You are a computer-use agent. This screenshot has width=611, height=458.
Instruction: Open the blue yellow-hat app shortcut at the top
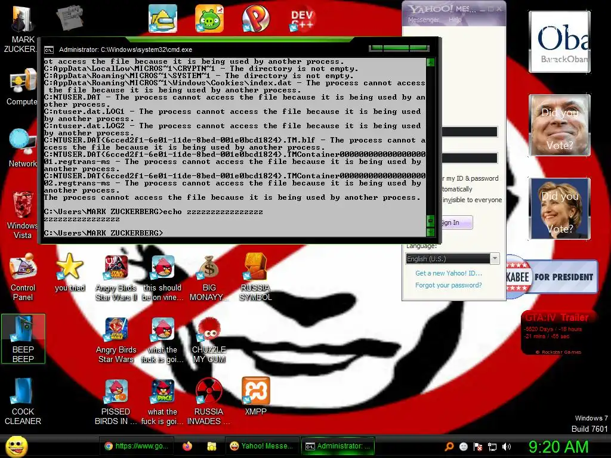click(x=163, y=18)
